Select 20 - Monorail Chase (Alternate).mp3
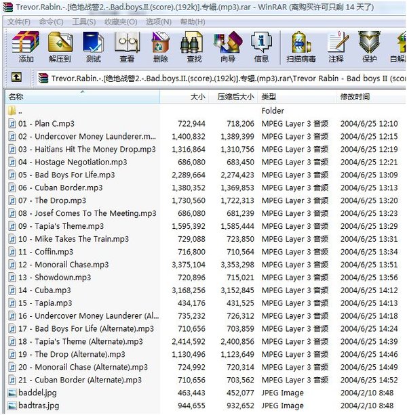The image size is (407, 415). point(83,367)
